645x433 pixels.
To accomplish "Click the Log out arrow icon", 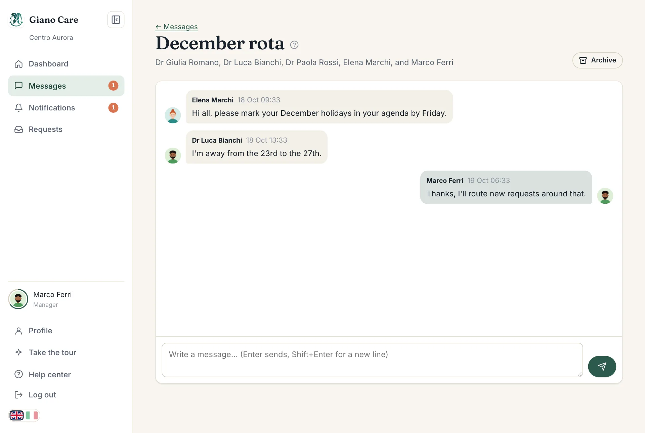I will coord(19,395).
